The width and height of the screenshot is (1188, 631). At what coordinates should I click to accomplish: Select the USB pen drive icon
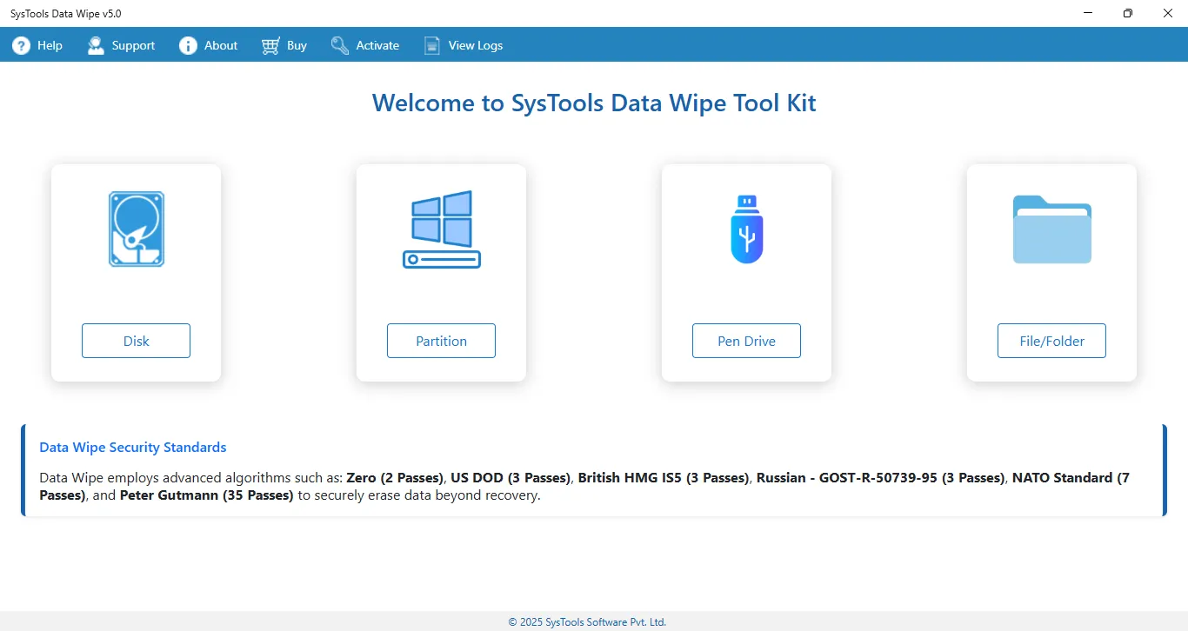pos(747,229)
